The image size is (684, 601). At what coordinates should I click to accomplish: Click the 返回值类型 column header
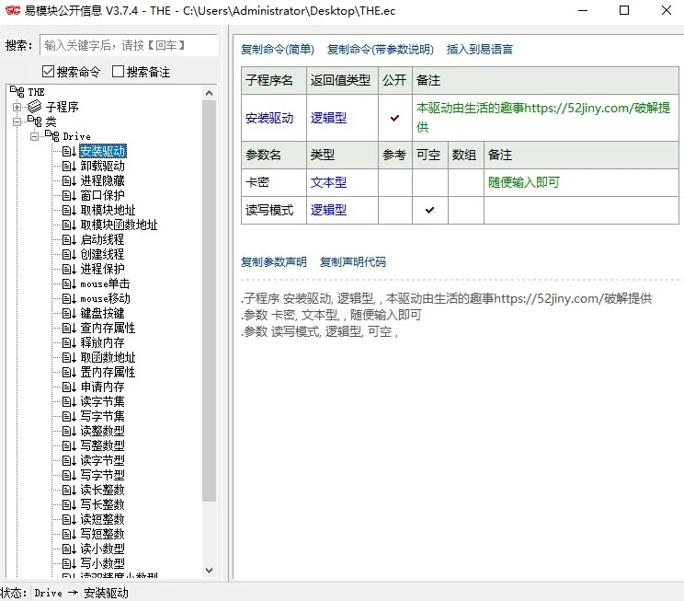(342, 80)
